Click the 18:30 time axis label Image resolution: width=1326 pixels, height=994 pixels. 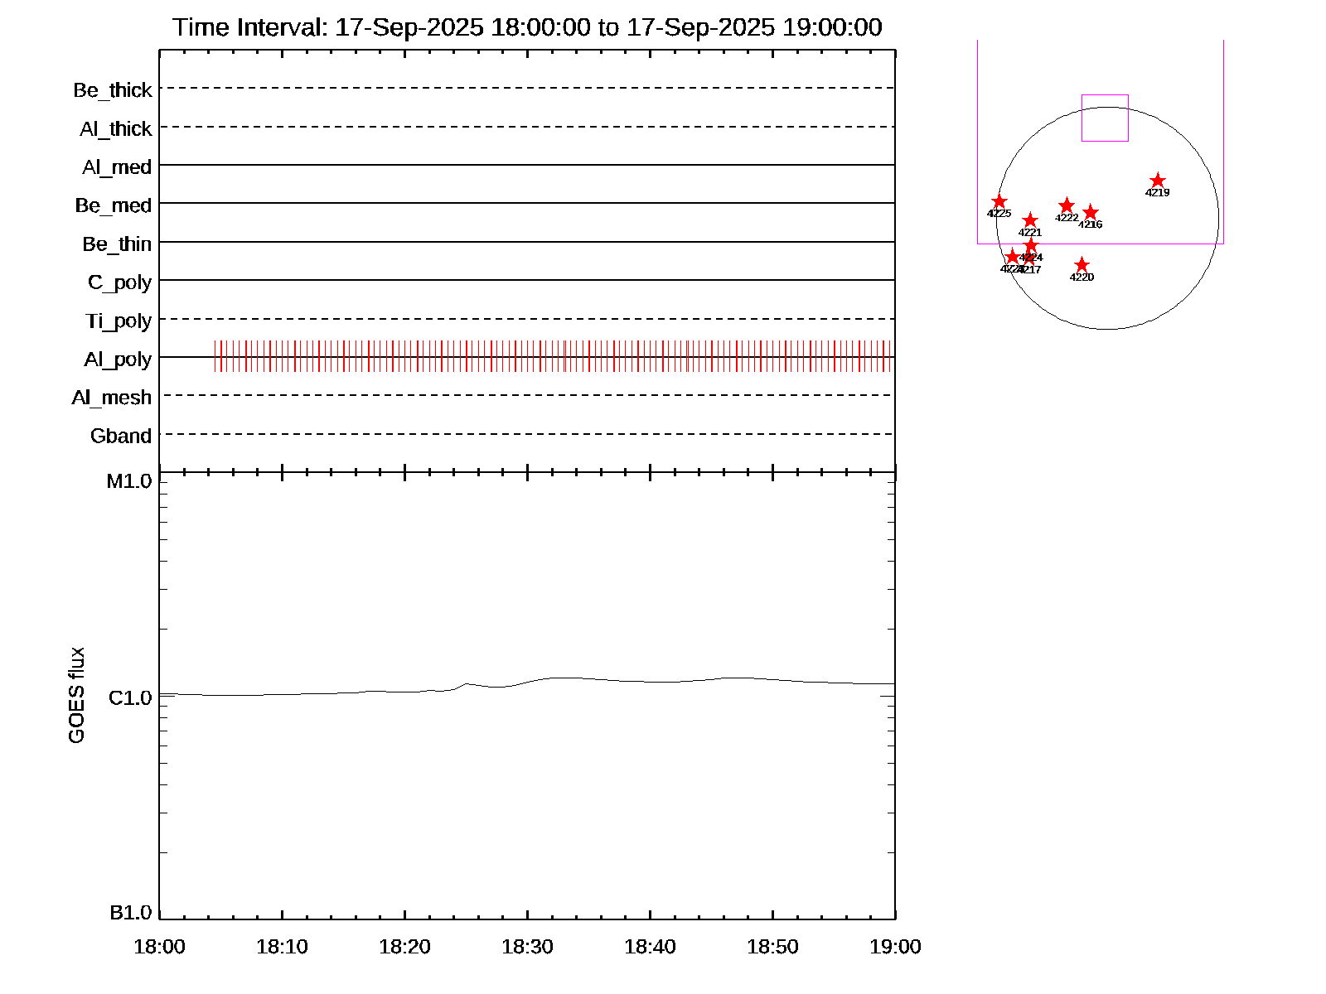(527, 947)
